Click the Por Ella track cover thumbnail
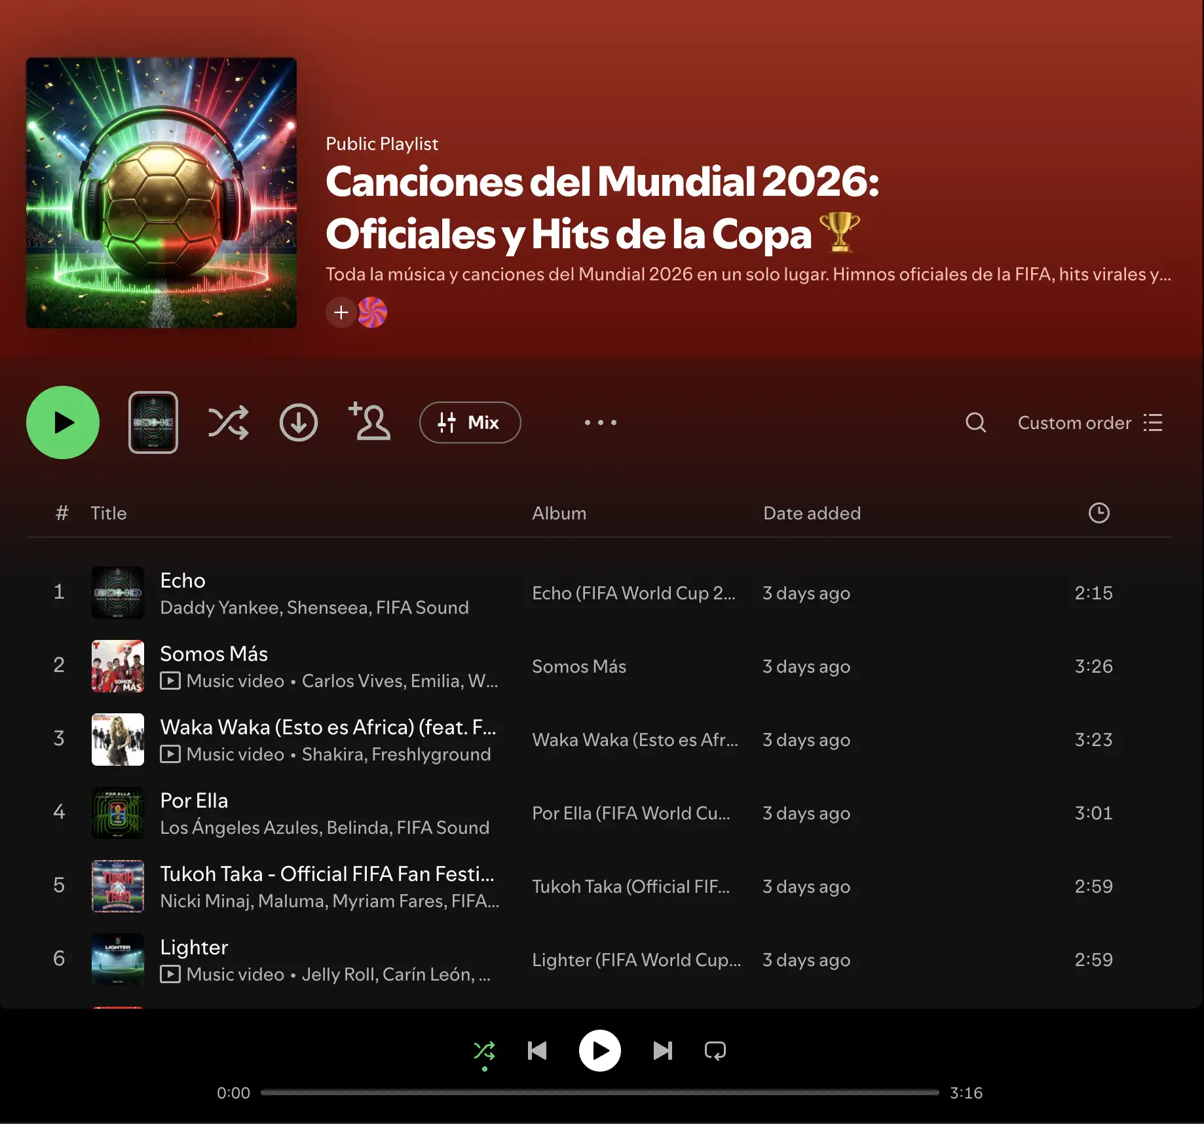Screen dimensions: 1204x1124 118,813
